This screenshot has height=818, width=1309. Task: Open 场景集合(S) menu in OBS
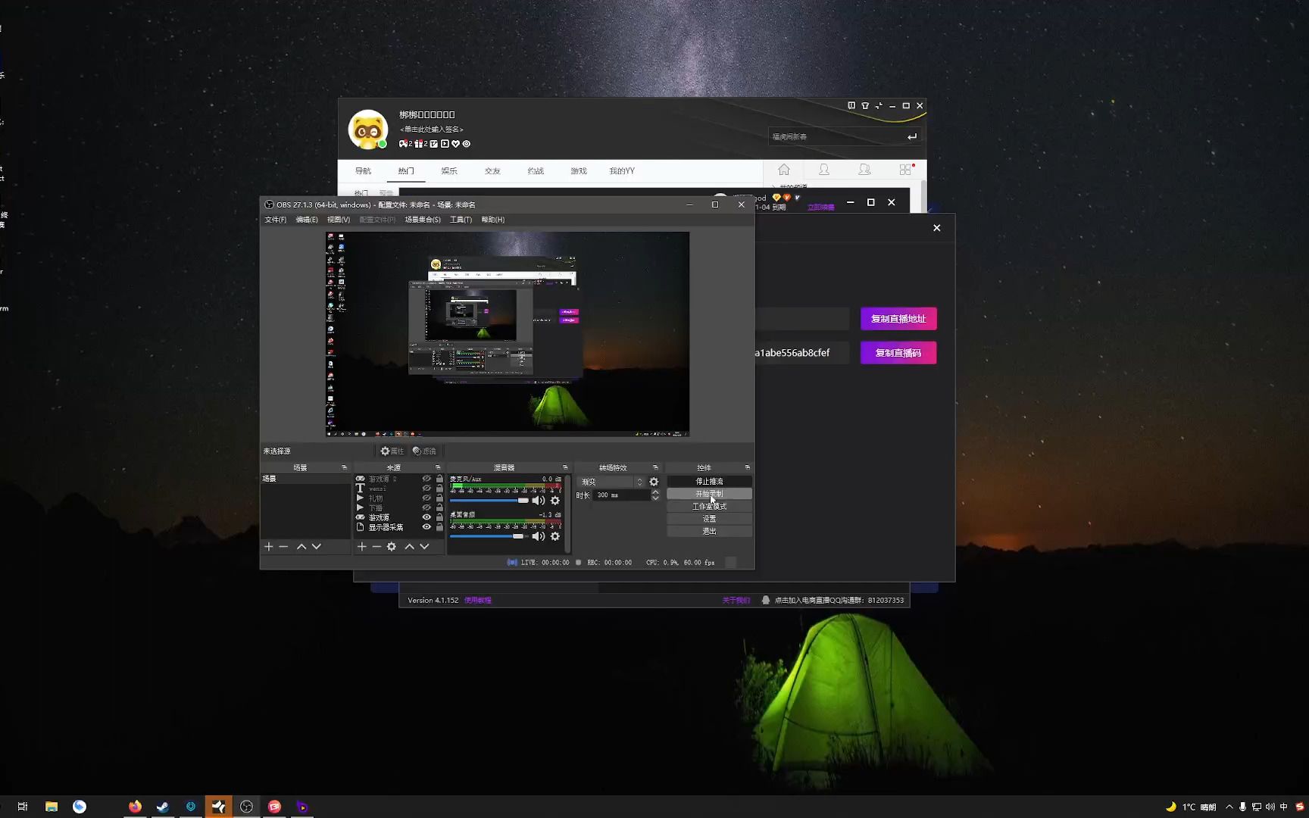click(x=423, y=220)
